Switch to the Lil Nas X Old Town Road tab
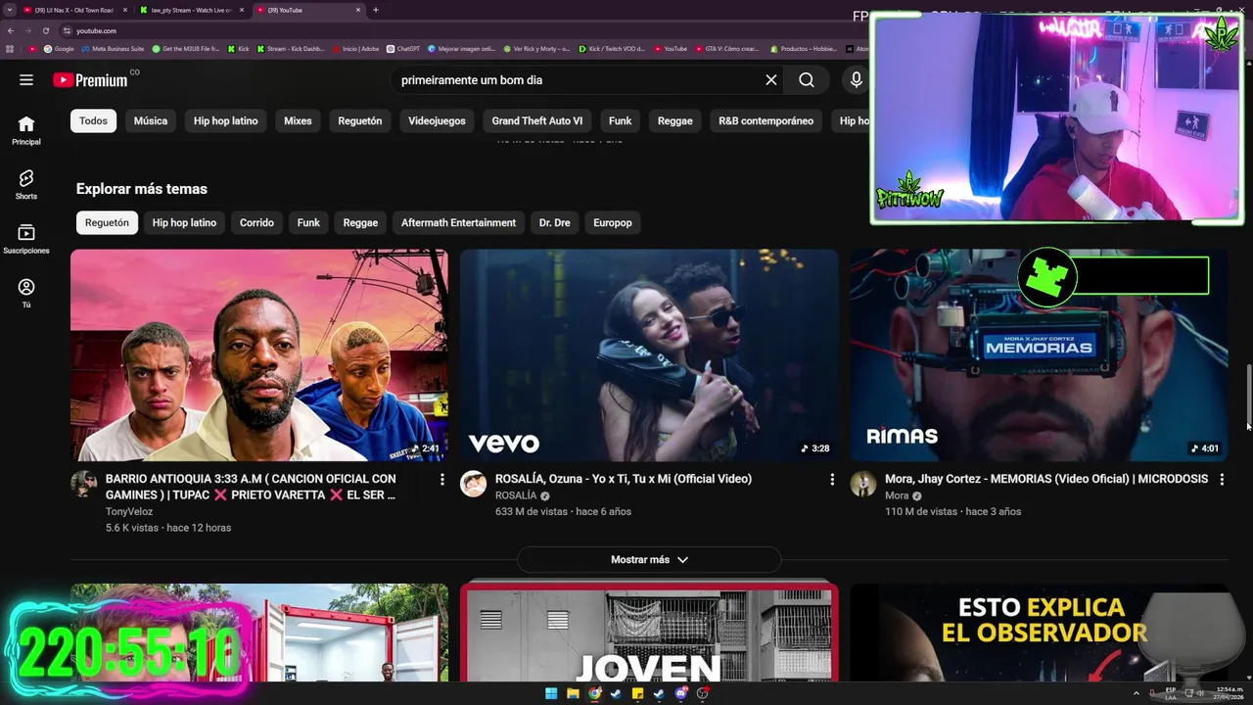Screen dimensions: 1253x705 73,10
